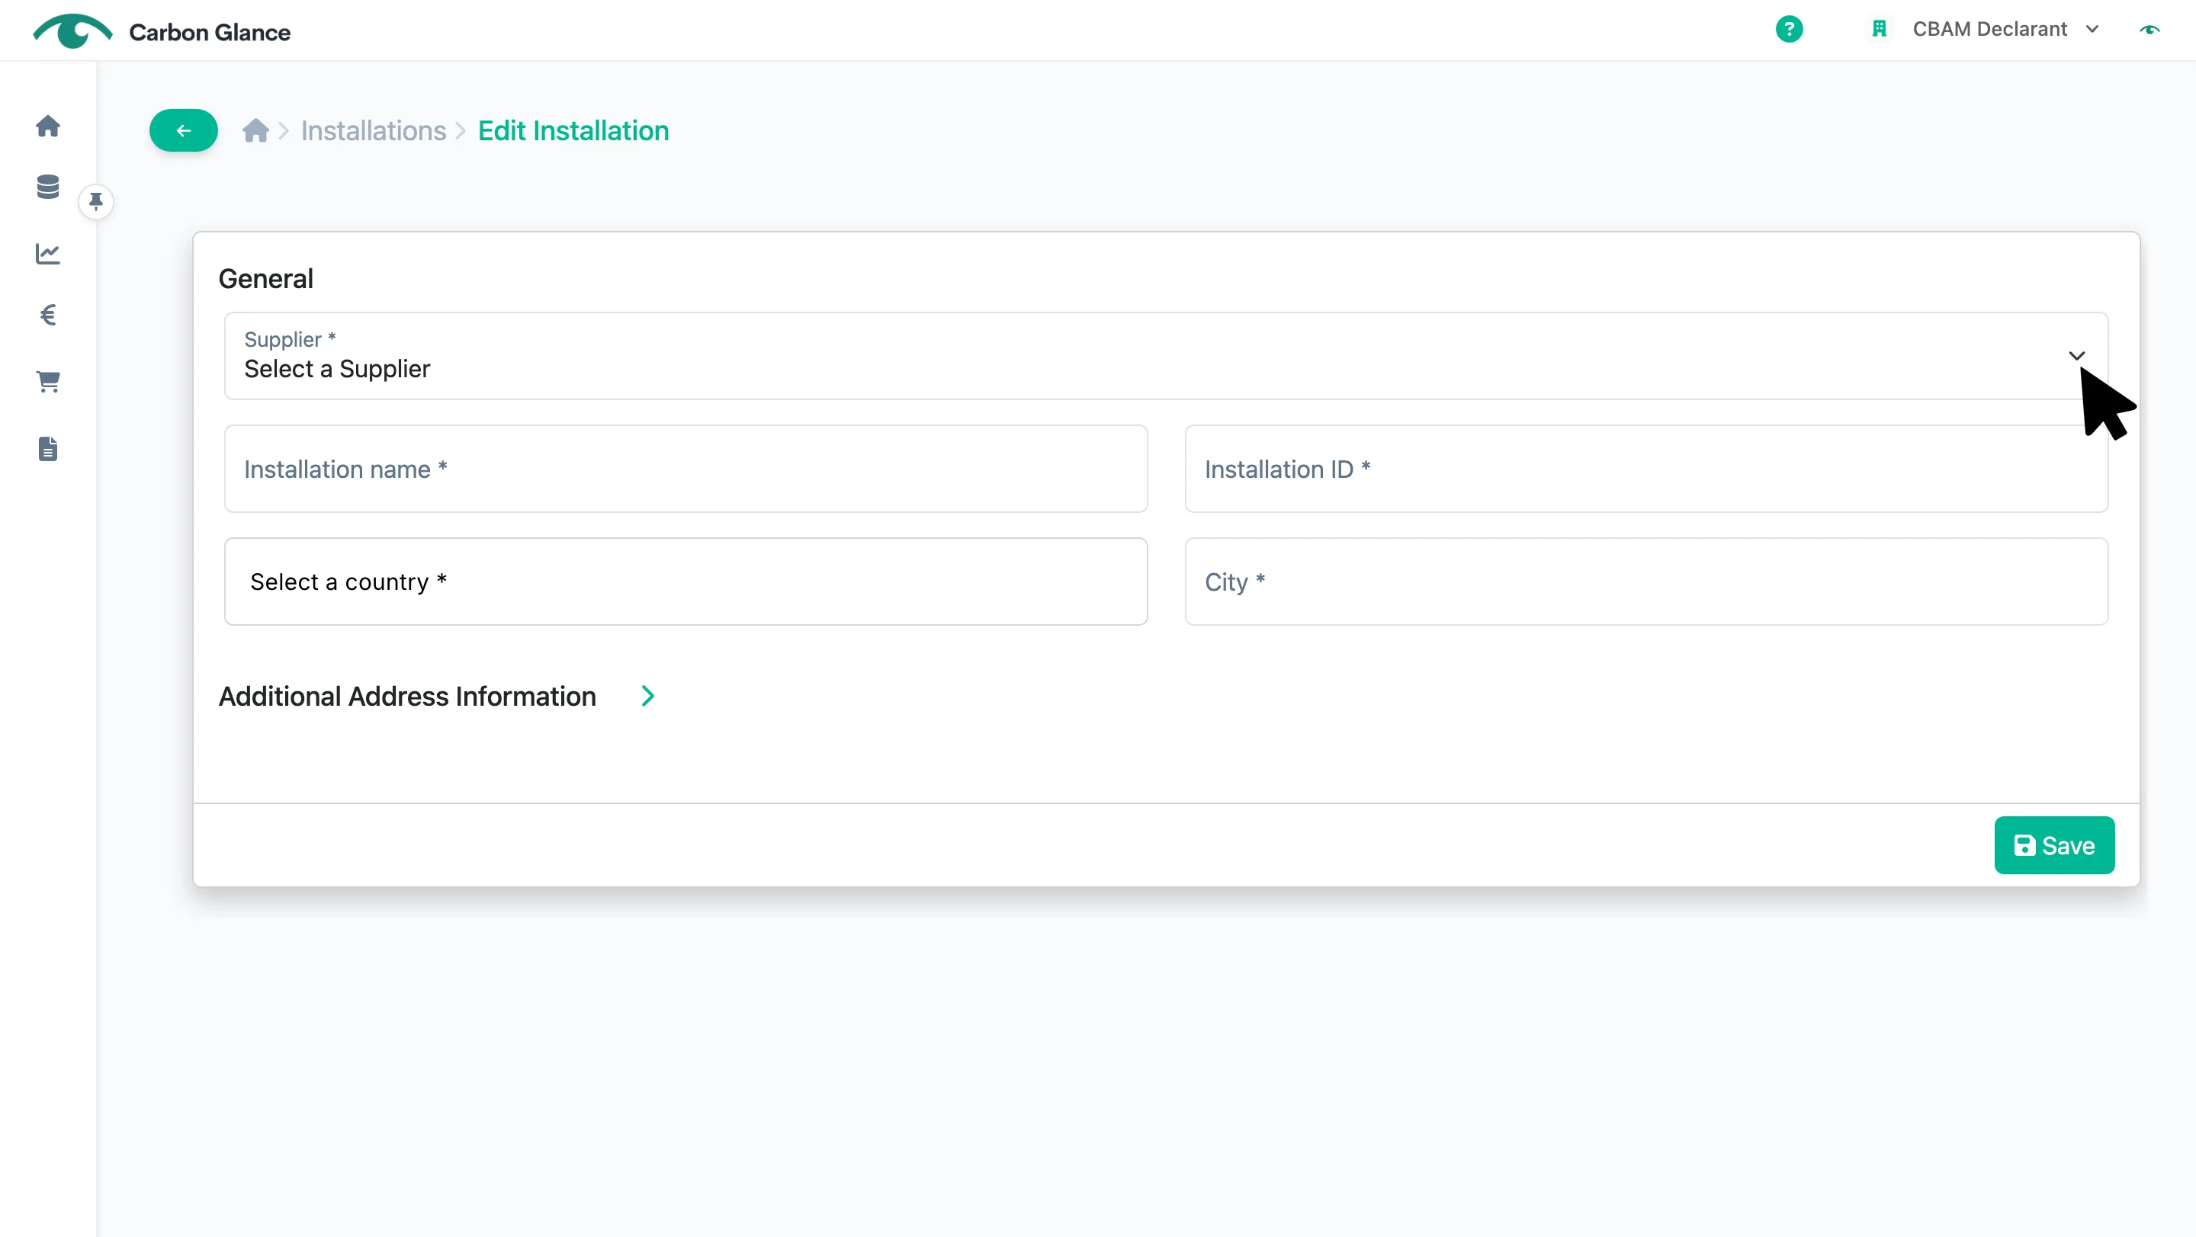
Task: Open the Select a country dropdown
Action: pos(685,581)
